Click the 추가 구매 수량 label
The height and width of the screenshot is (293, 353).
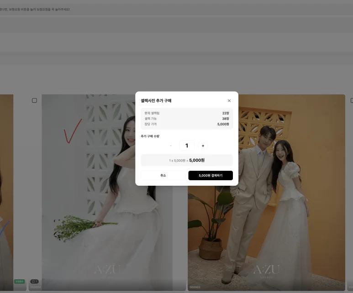tap(150, 136)
